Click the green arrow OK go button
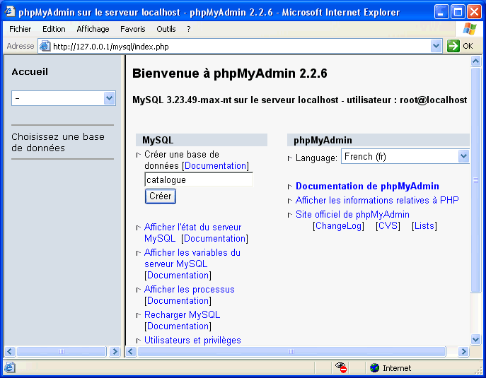This screenshot has height=378, width=486. [x=453, y=47]
